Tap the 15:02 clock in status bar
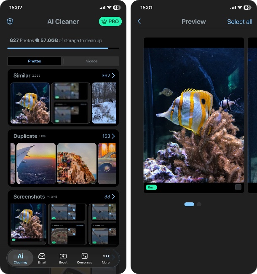Screen dimensions: 257x274 click(16, 8)
